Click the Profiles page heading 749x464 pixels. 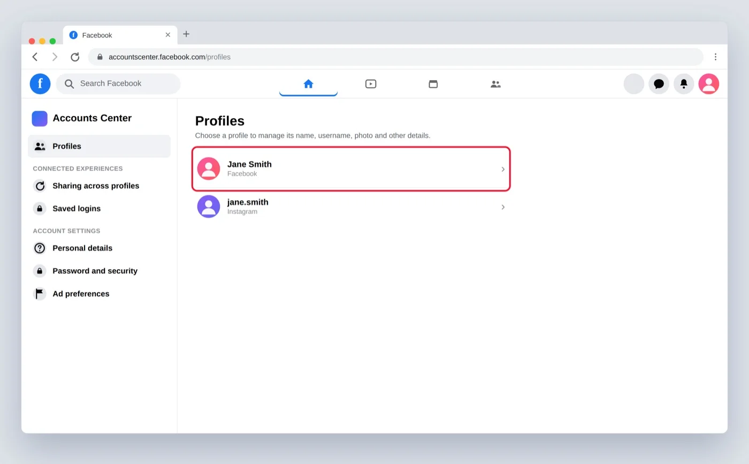pos(220,121)
